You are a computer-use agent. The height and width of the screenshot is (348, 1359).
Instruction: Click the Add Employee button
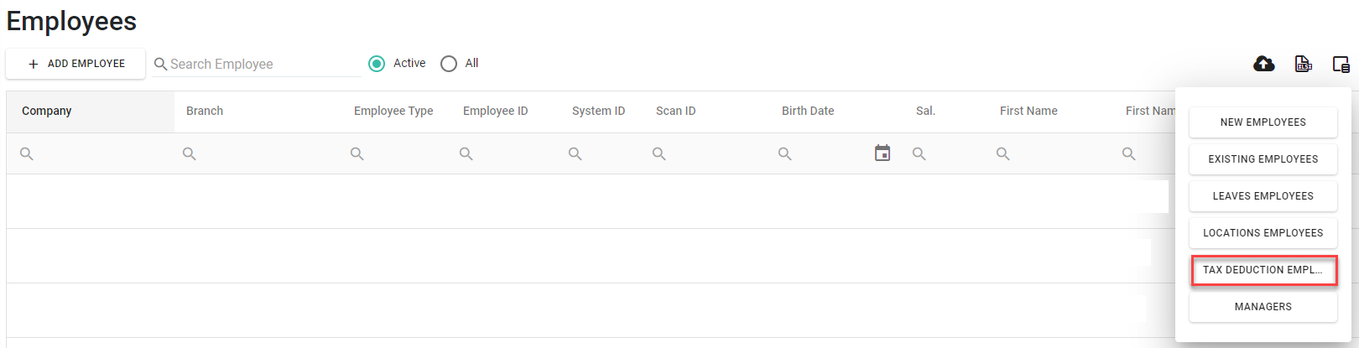pos(75,64)
